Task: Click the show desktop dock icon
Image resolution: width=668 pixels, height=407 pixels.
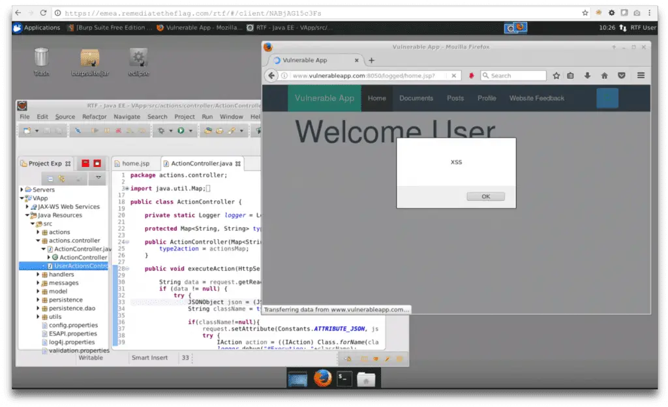Action: 297,379
